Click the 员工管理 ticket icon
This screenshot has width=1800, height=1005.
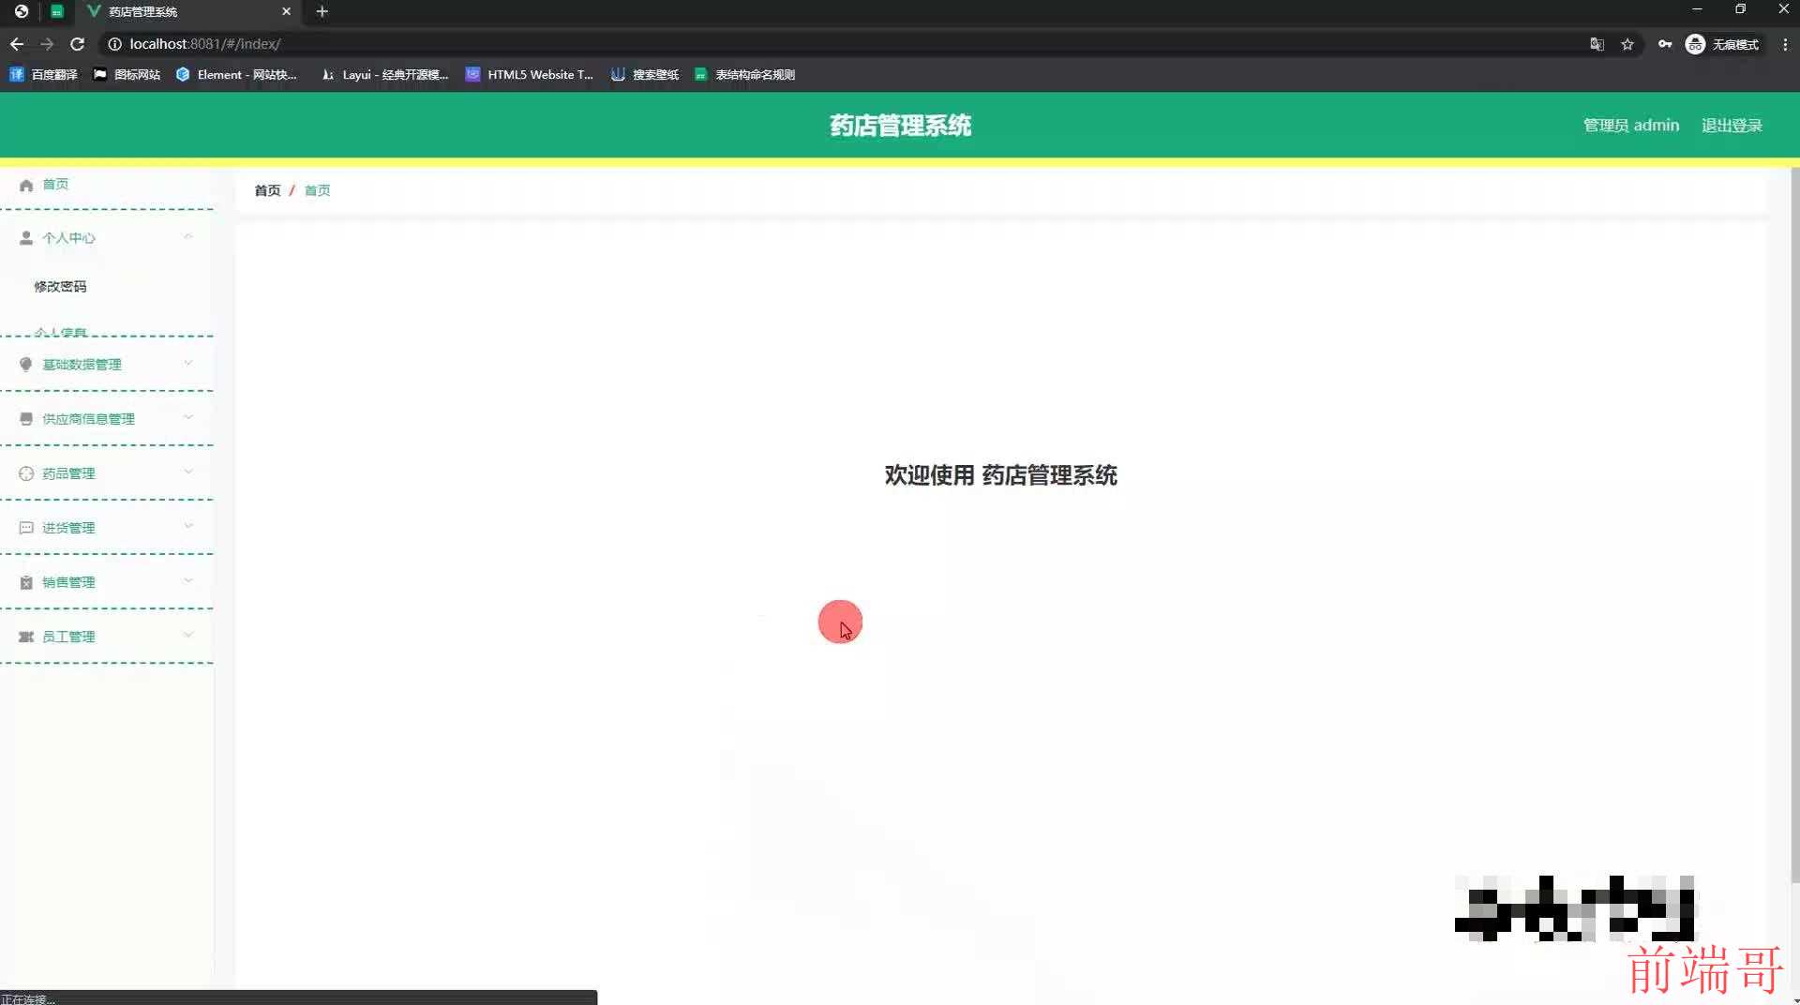(x=26, y=637)
